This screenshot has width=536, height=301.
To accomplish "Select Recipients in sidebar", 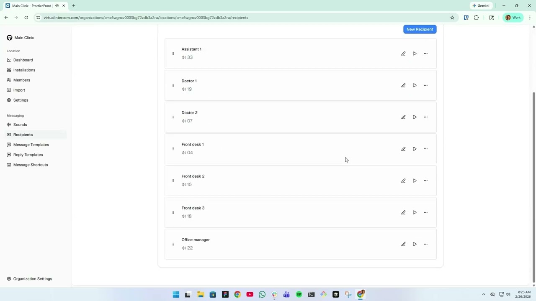I will (x=23, y=135).
